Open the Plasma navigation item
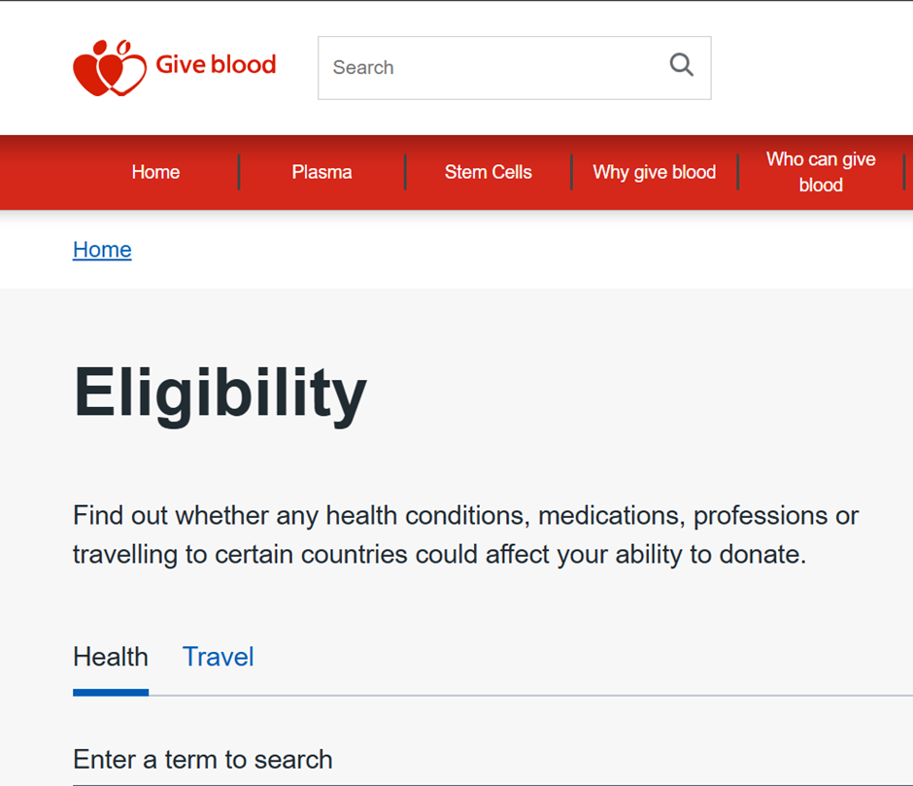Screen dimensions: 913x786 point(321,172)
